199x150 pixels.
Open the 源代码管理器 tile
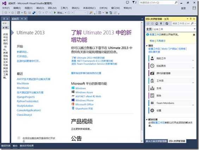coord(171,73)
